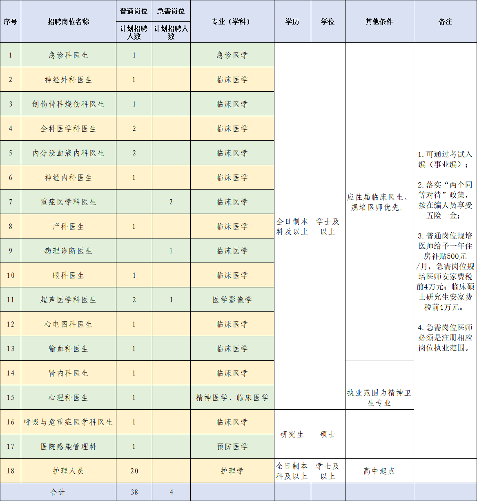
Task: Select the 内分泌血液内科医生 cell
Action: tap(69, 153)
